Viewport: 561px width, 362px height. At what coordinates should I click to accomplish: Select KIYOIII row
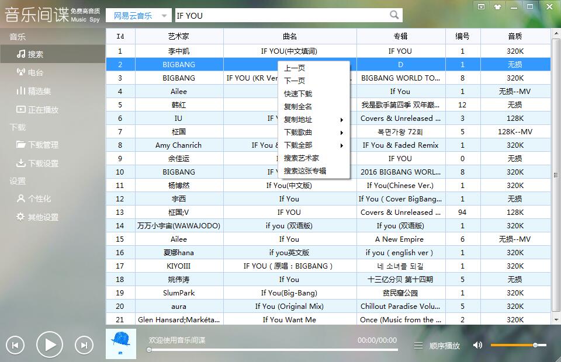(328, 266)
